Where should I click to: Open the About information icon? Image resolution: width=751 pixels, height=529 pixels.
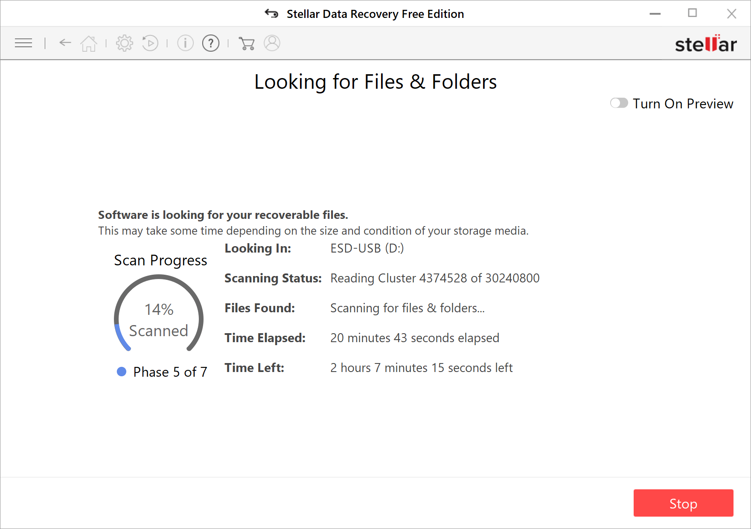185,43
